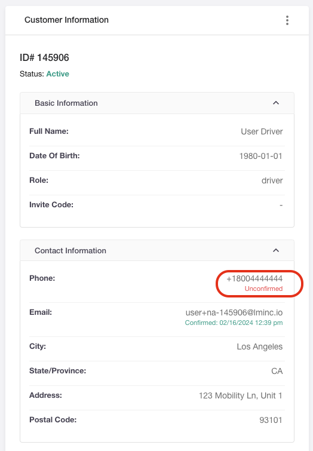Select the address 123 Mobility Ln, Unit 1
Image resolution: width=313 pixels, height=451 pixels.
click(241, 395)
